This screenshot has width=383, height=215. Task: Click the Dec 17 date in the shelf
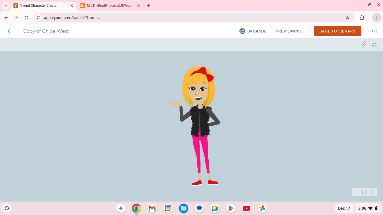(344, 208)
